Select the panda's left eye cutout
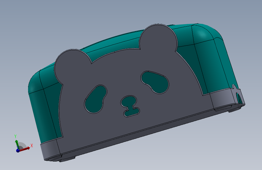Viewport: 262px width, 170px height. pos(95,99)
